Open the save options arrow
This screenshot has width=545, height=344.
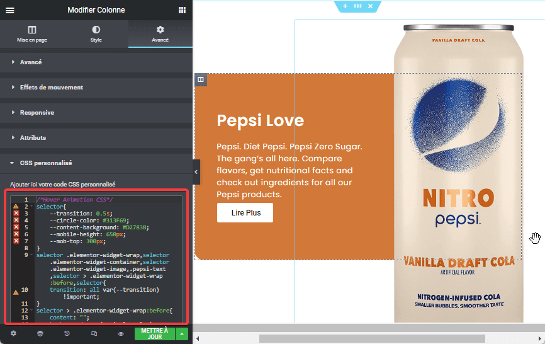(182, 333)
